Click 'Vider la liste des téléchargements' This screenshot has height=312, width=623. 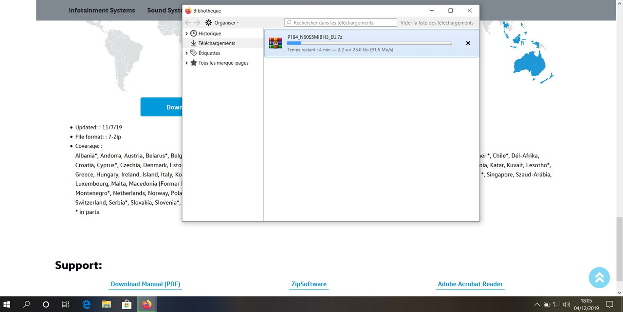437,23
